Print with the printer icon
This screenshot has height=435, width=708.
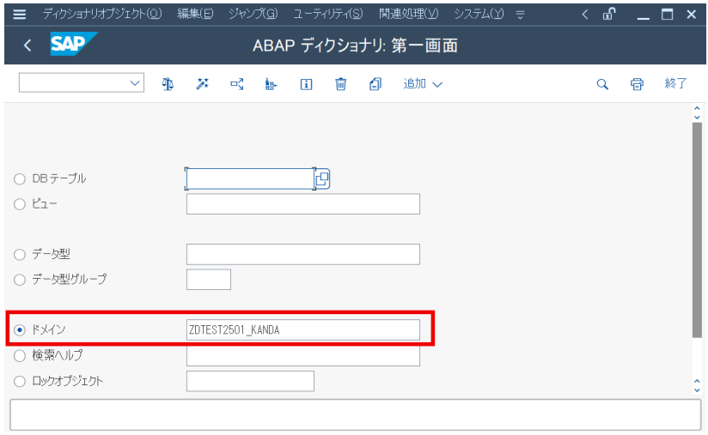(637, 84)
